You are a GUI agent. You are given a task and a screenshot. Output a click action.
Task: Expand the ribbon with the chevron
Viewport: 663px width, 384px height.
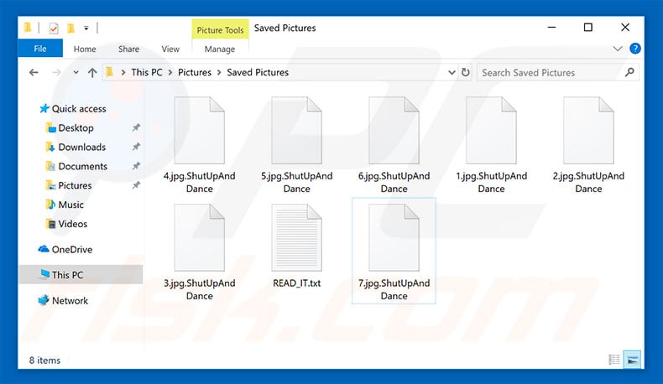tap(619, 49)
